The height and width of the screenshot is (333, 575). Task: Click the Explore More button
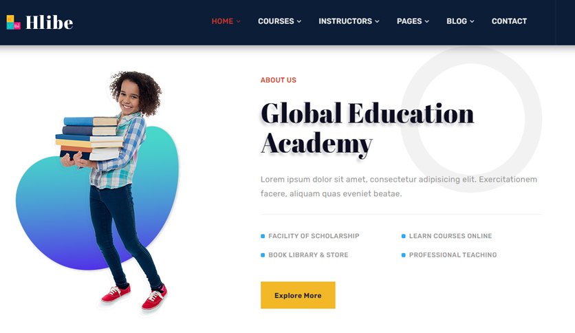pos(298,295)
